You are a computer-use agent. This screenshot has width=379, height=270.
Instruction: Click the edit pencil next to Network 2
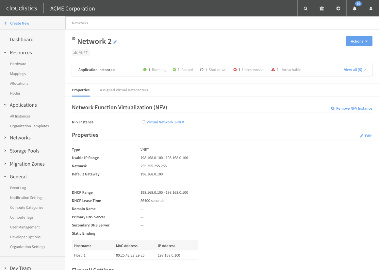coord(115,42)
